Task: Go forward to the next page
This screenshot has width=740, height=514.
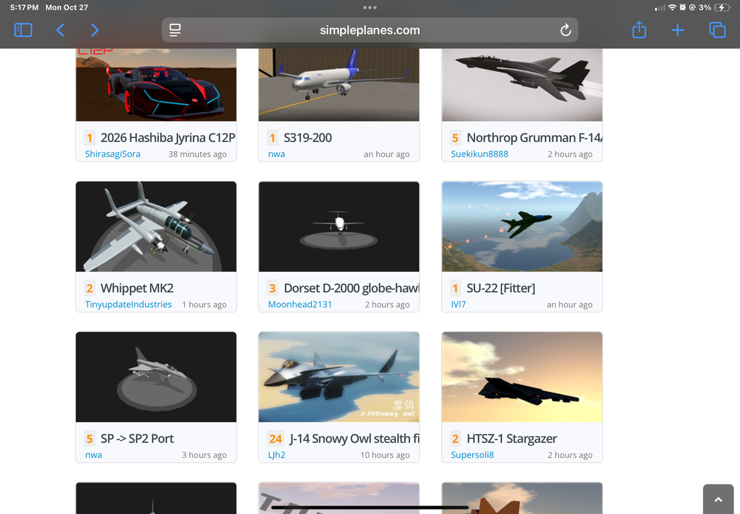Action: (x=95, y=30)
